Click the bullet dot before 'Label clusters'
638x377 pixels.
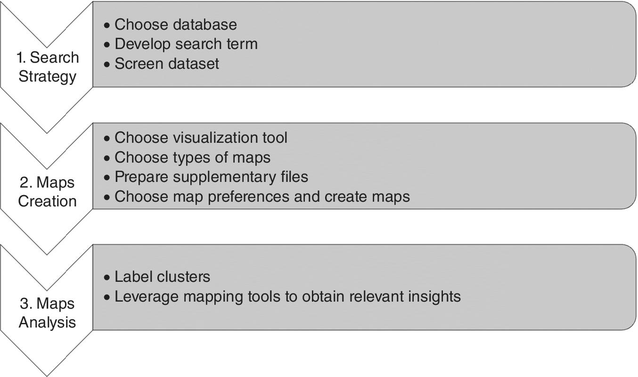108,277
